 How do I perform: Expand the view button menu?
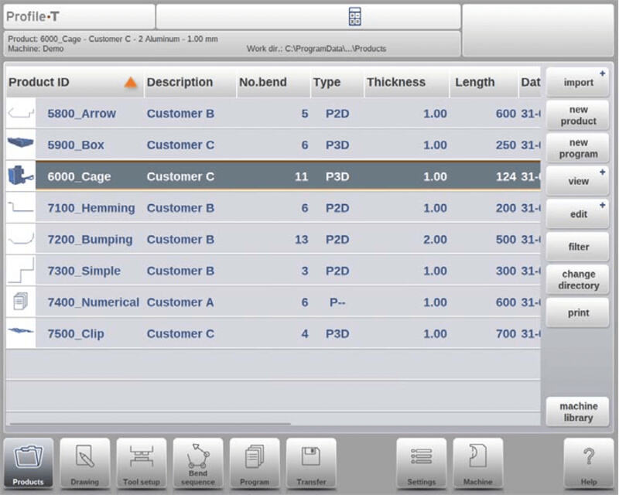click(578, 181)
